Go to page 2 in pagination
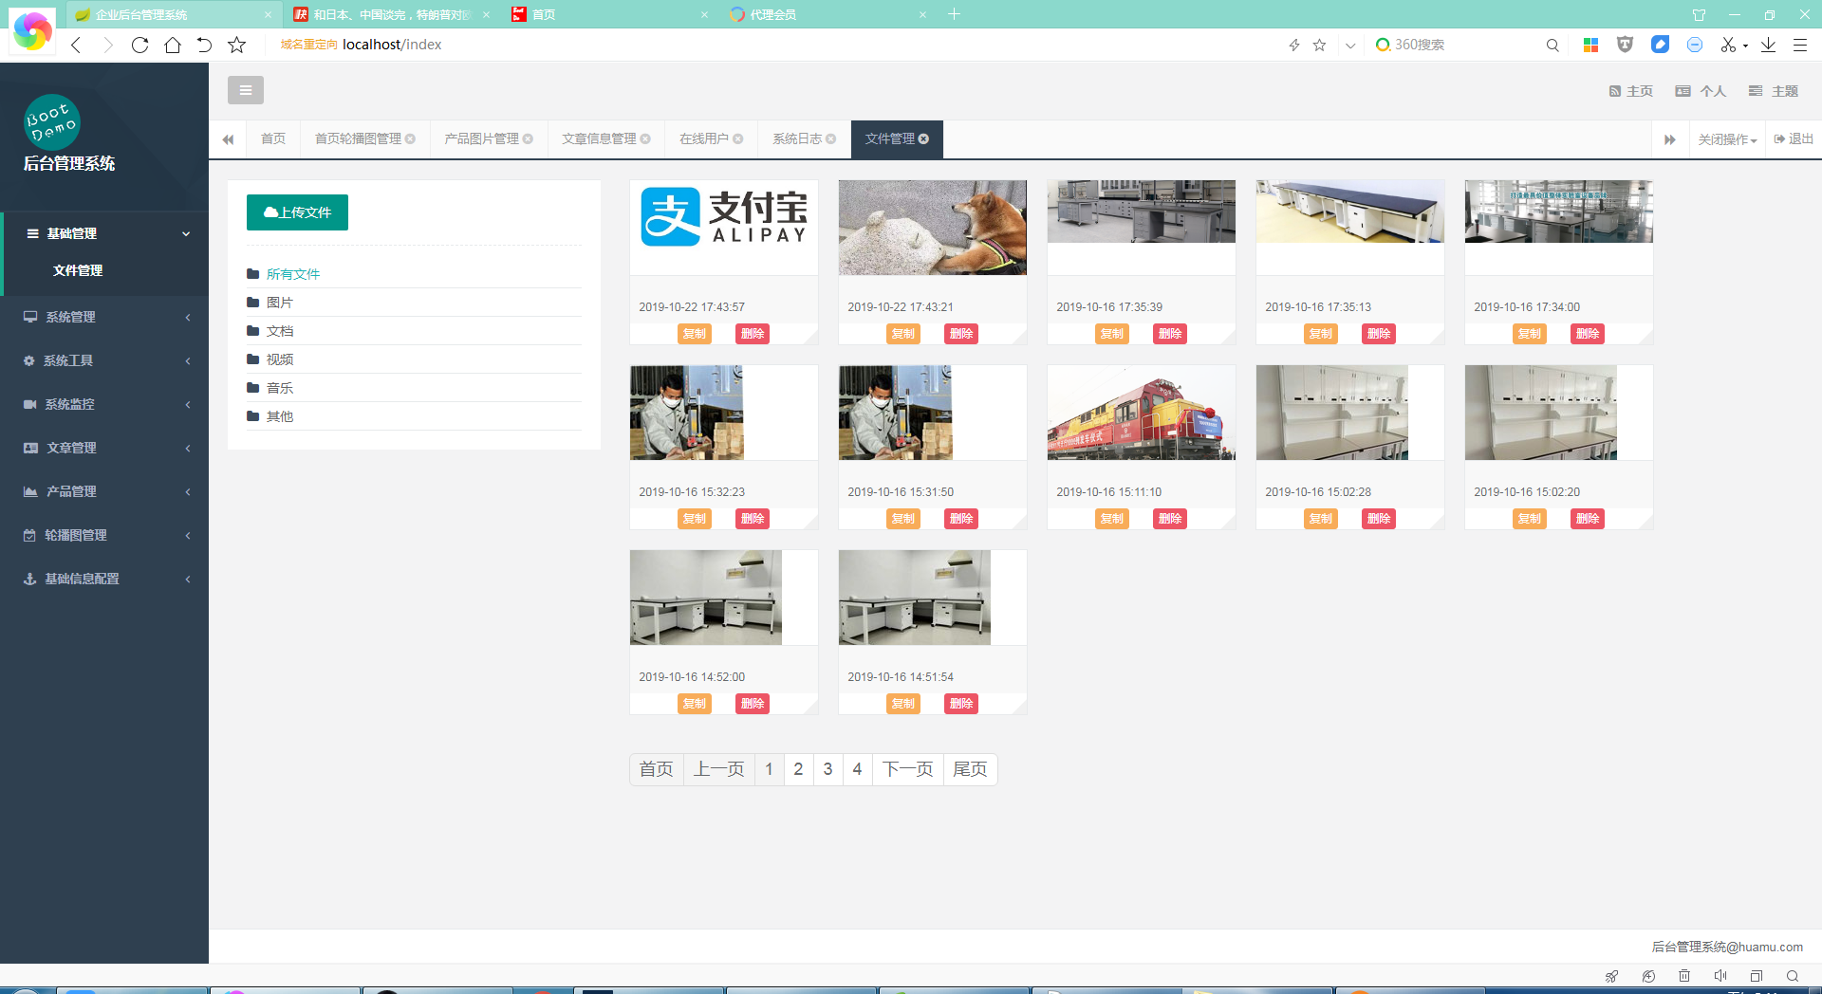Screen dimensions: 1822x994 click(798, 769)
